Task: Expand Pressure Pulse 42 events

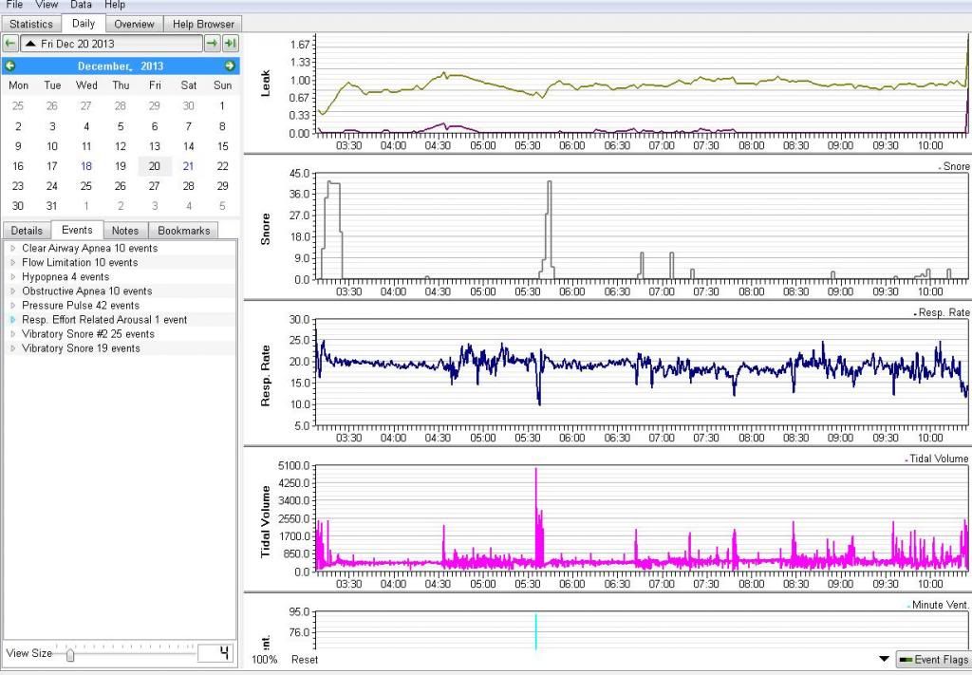Action: pos(13,305)
